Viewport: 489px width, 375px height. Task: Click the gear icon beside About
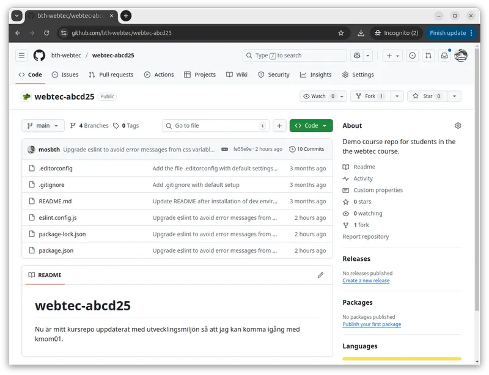pos(458,126)
